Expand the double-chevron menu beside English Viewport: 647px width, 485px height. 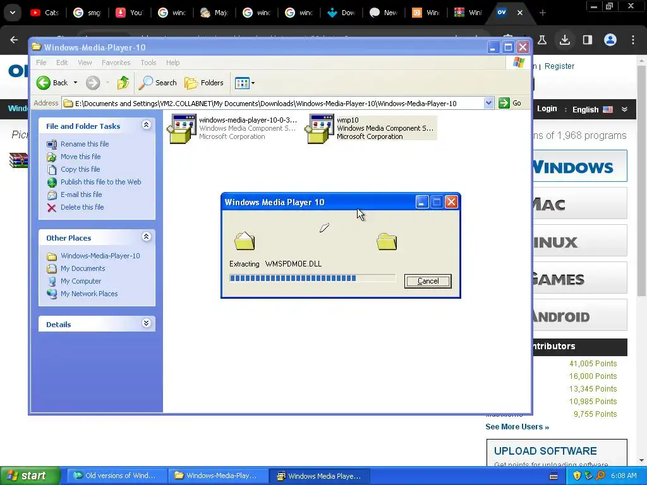click(624, 109)
